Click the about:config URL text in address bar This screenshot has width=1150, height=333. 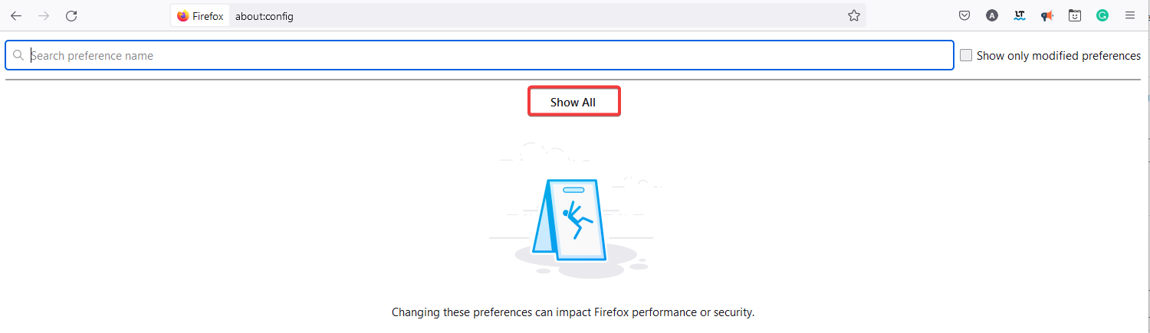[x=264, y=16]
